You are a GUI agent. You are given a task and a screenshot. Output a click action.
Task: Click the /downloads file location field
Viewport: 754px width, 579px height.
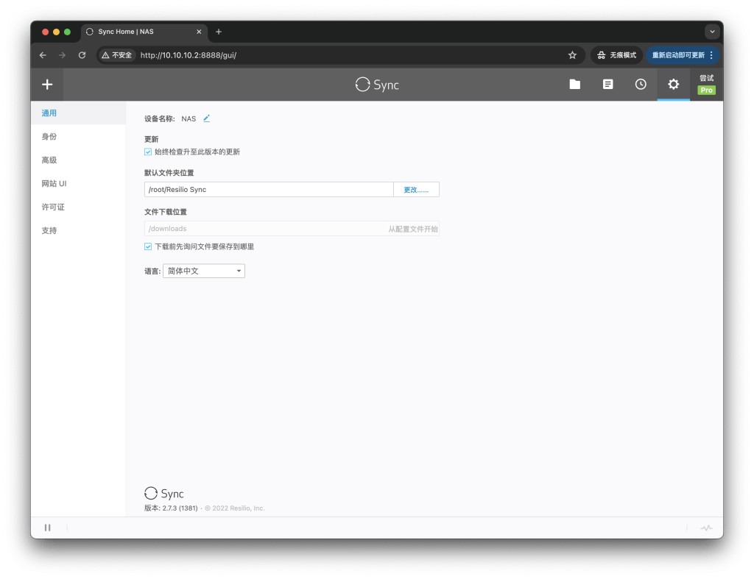(x=292, y=229)
